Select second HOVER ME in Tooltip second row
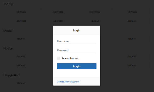Screen dimensions: 154x92 click(x=58, y=21)
